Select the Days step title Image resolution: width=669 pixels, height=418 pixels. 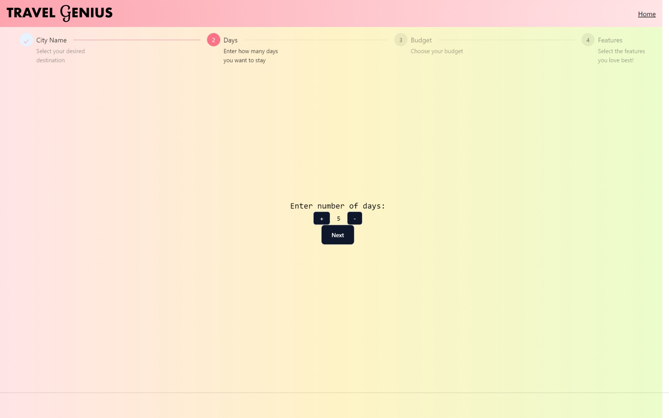coord(230,40)
